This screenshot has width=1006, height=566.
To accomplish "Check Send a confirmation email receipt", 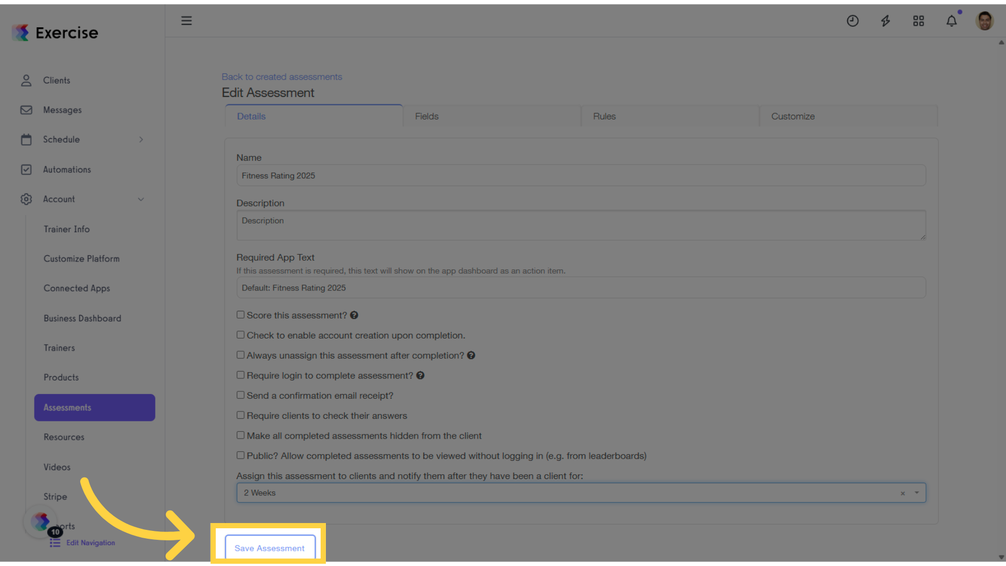I will click(x=240, y=395).
